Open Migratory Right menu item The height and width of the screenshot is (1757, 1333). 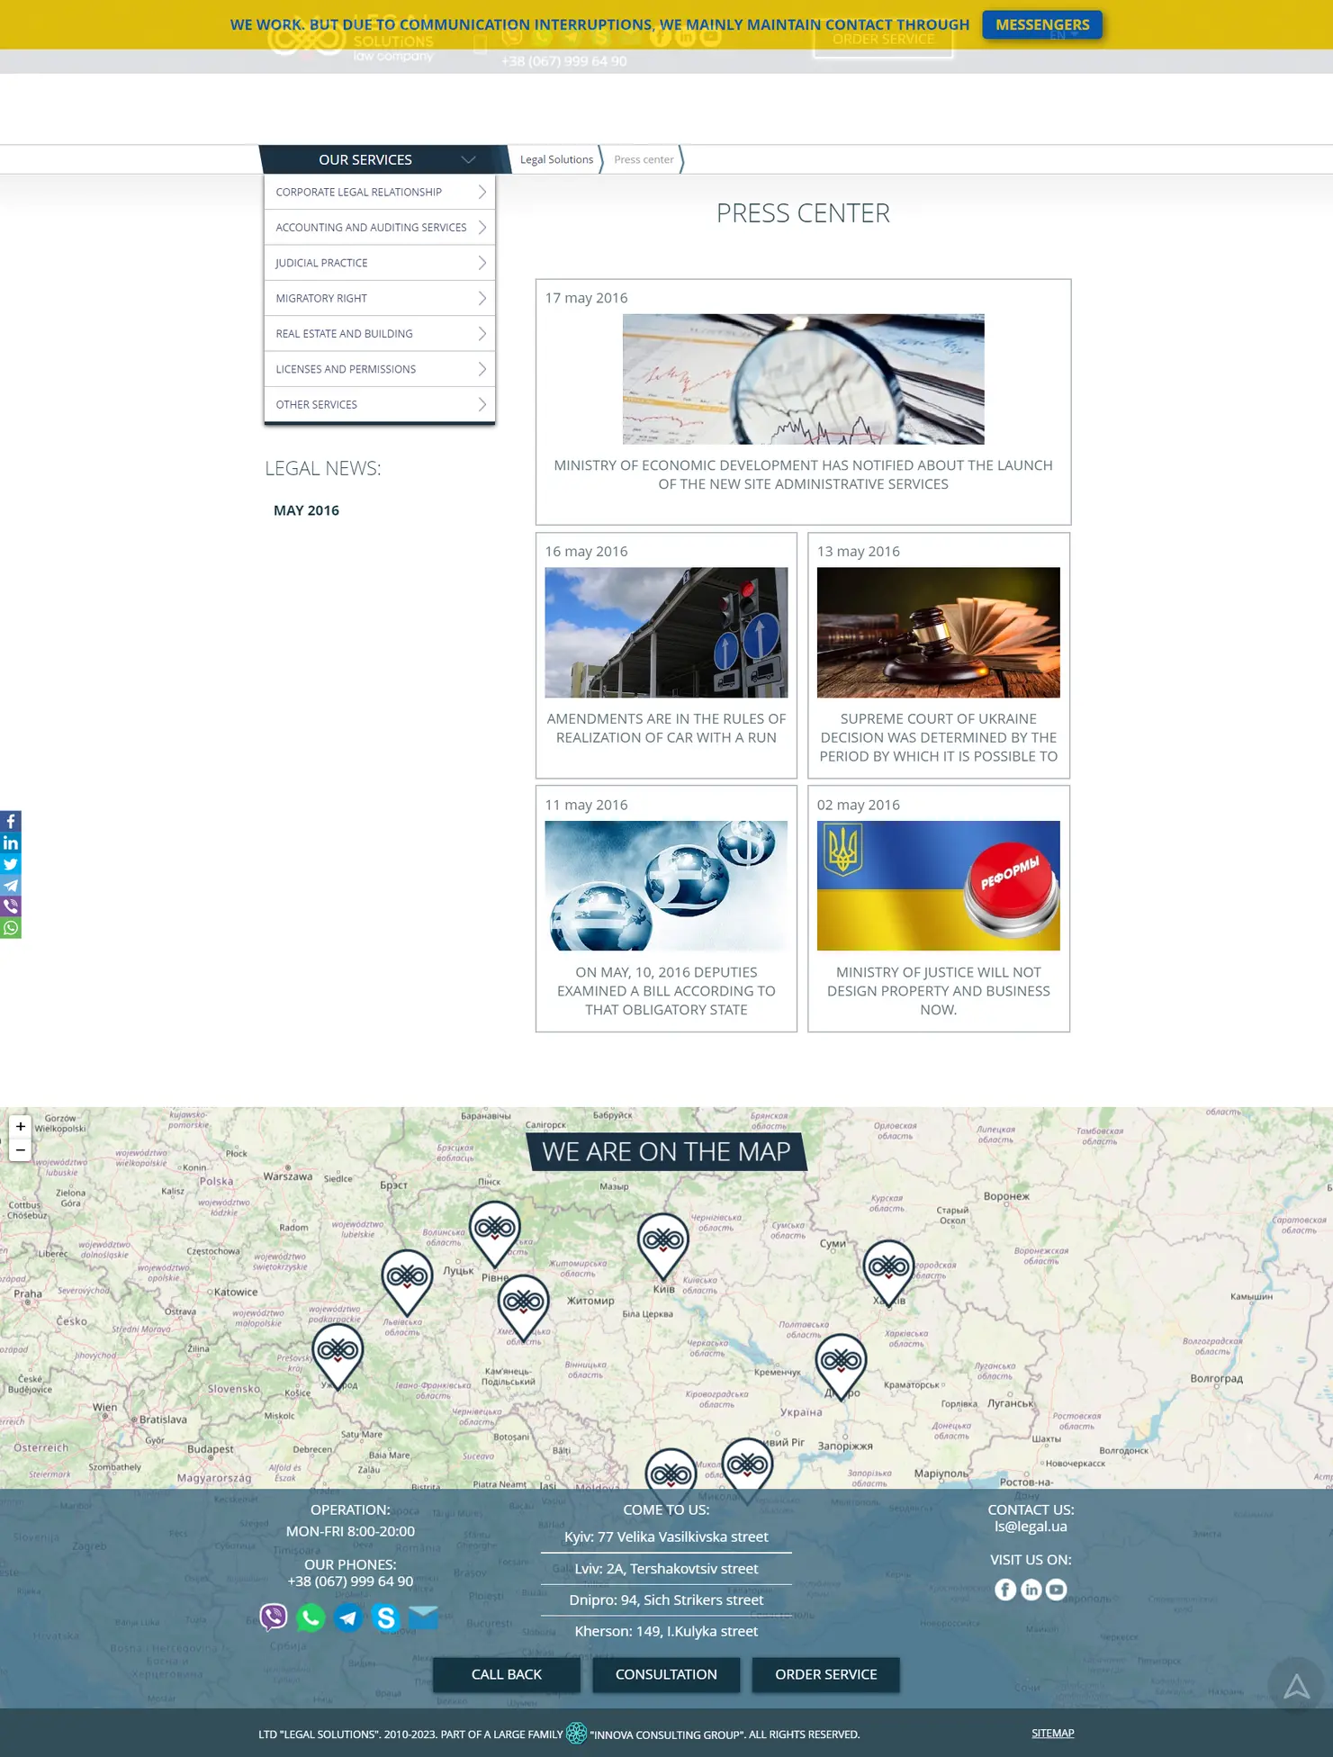coord(321,298)
